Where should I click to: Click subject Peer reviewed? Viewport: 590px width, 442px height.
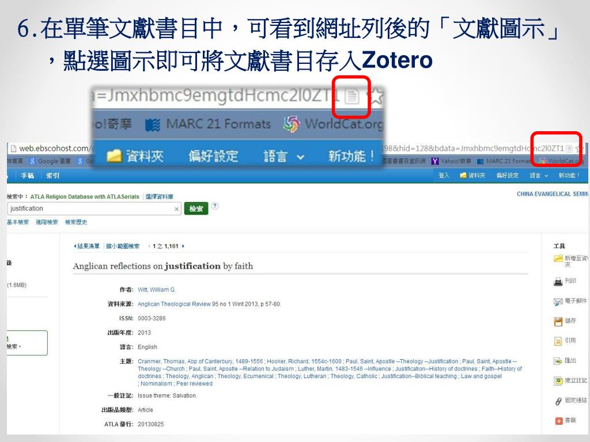pos(194,384)
